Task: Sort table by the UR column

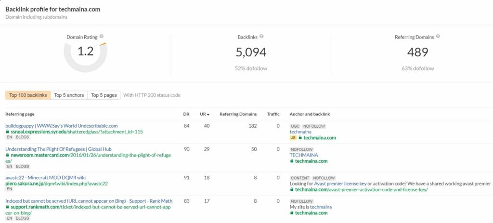Action: pos(205,114)
